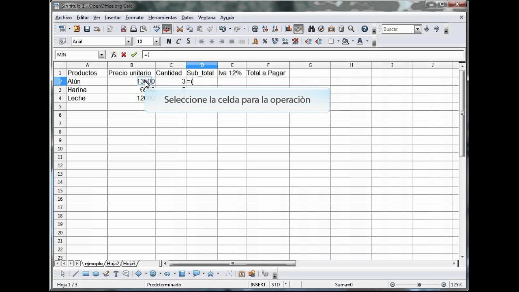Open Find & Replace binoculars icon
The height and width of the screenshot is (292, 519).
311,29
